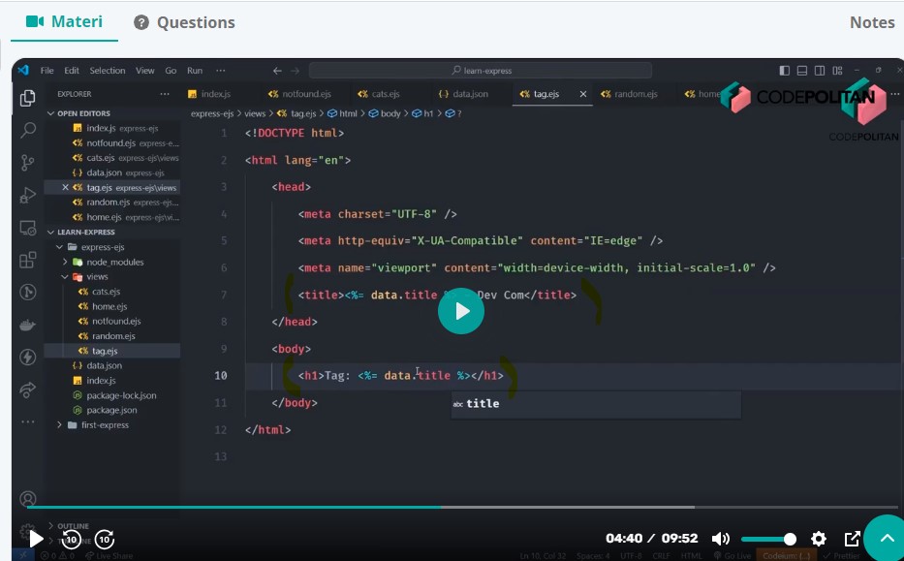Open the menu bar overflow ellipsis
The width and height of the screenshot is (904, 561).
tap(220, 71)
